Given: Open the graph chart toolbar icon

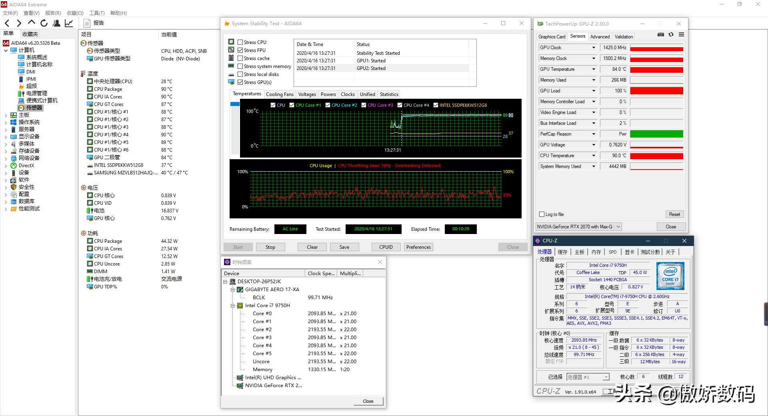Looking at the screenshot, I should pyautogui.click(x=69, y=23).
